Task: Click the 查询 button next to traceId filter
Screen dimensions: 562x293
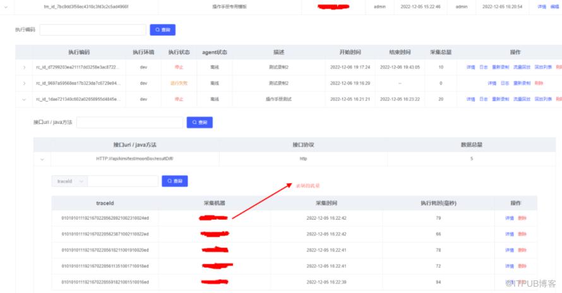Action: click(x=175, y=181)
